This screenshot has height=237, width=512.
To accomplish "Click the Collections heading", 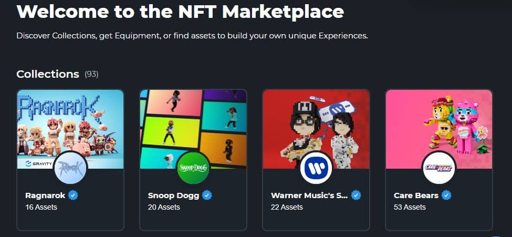I will coord(48,74).
